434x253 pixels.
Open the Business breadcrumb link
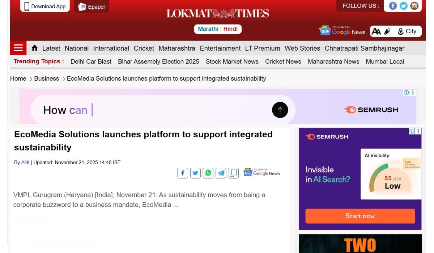(46, 78)
